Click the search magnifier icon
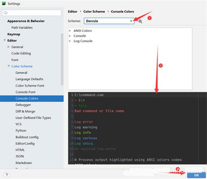 5,13
